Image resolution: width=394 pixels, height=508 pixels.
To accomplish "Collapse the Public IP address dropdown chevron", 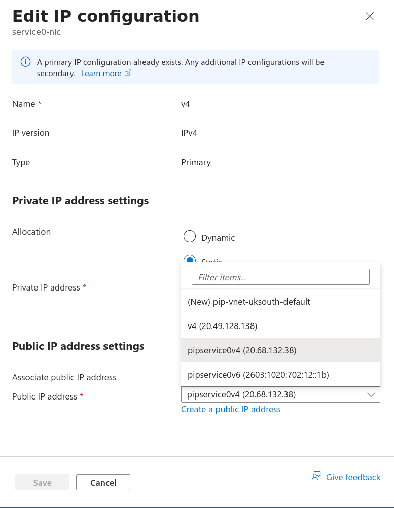I will tap(371, 394).
